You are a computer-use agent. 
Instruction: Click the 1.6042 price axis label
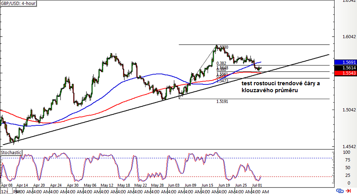(349, 37)
